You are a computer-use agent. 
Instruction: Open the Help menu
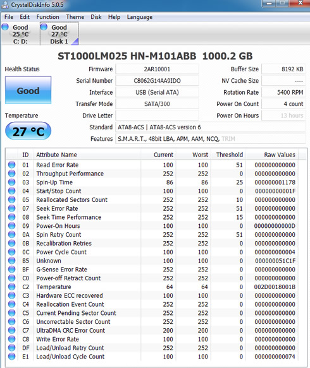click(x=114, y=17)
